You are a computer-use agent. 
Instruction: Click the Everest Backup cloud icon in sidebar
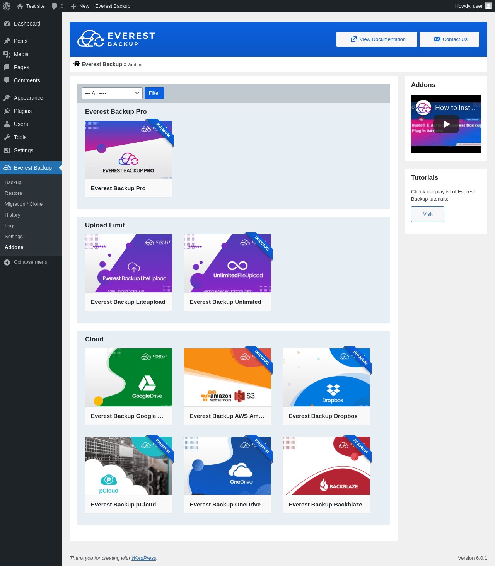tap(7, 168)
